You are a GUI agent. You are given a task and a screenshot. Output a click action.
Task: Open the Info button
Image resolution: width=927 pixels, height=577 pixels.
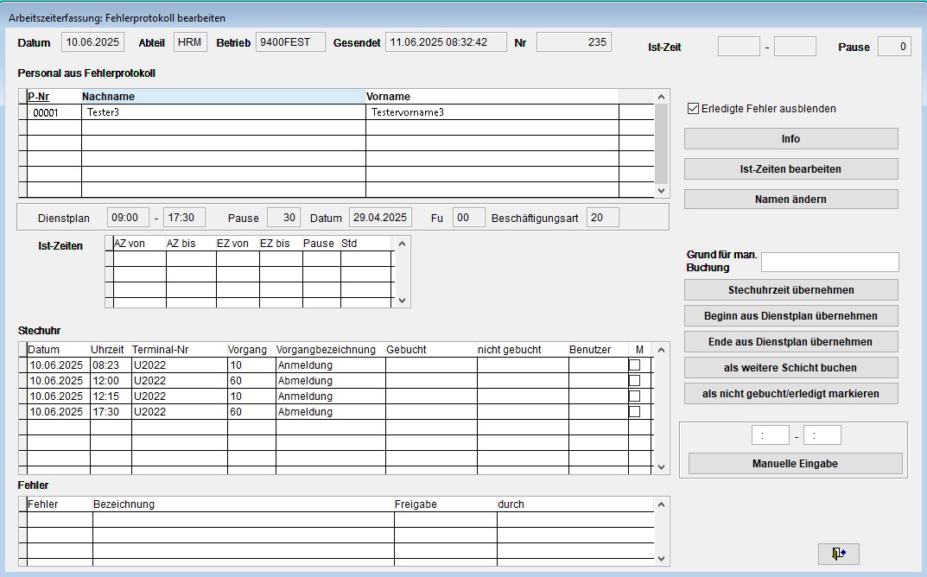791,139
